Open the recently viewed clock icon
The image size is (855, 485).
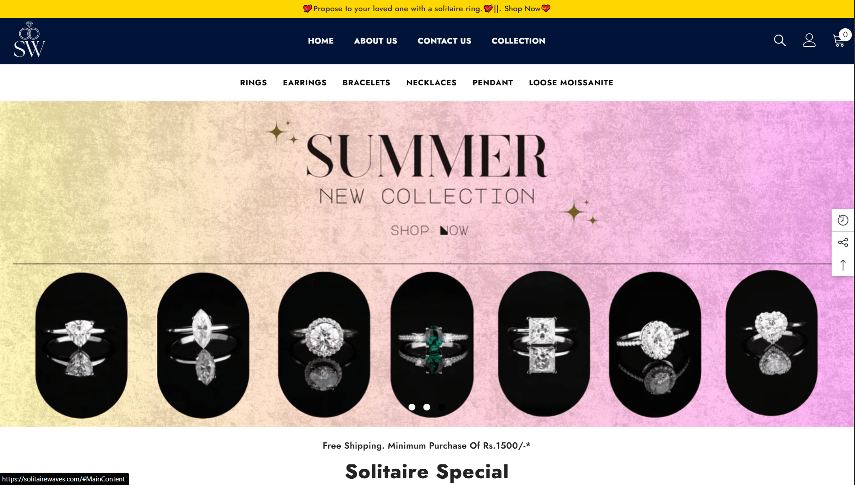[x=843, y=220]
